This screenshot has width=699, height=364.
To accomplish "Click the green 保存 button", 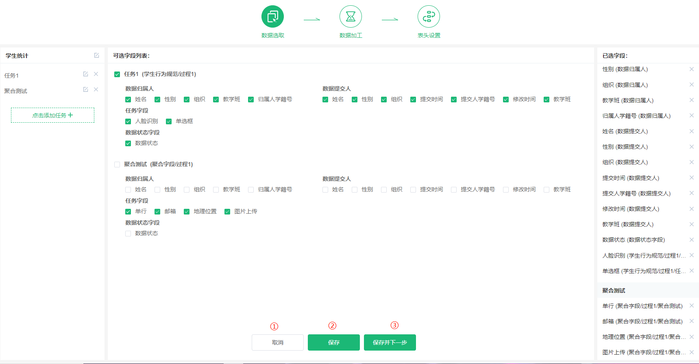I will tap(334, 342).
